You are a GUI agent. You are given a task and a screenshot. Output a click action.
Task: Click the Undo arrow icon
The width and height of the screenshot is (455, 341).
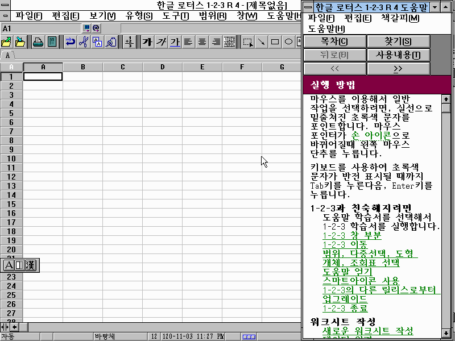tap(70, 42)
